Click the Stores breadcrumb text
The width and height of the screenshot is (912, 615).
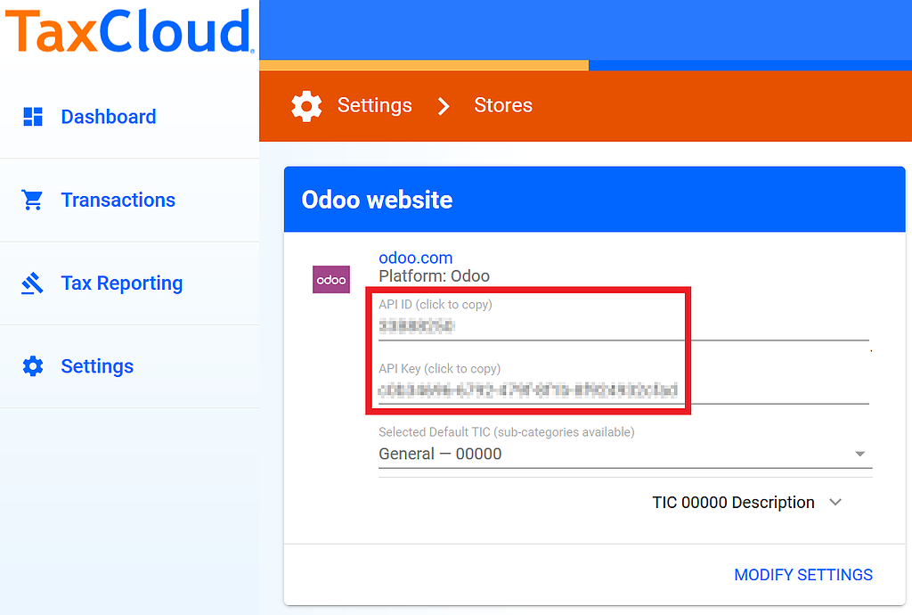(502, 105)
